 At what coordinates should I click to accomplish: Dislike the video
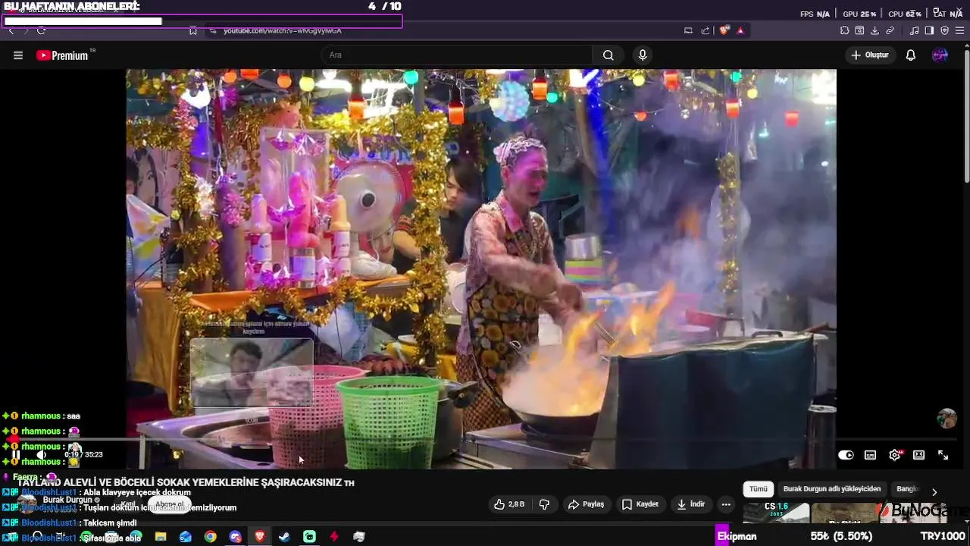pos(544,504)
